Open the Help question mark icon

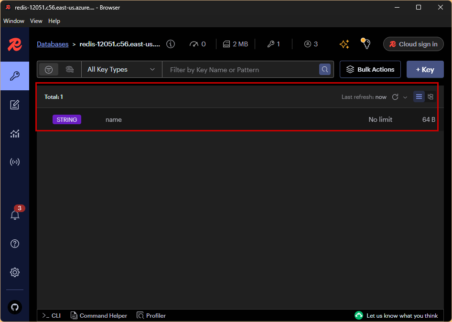click(15, 244)
